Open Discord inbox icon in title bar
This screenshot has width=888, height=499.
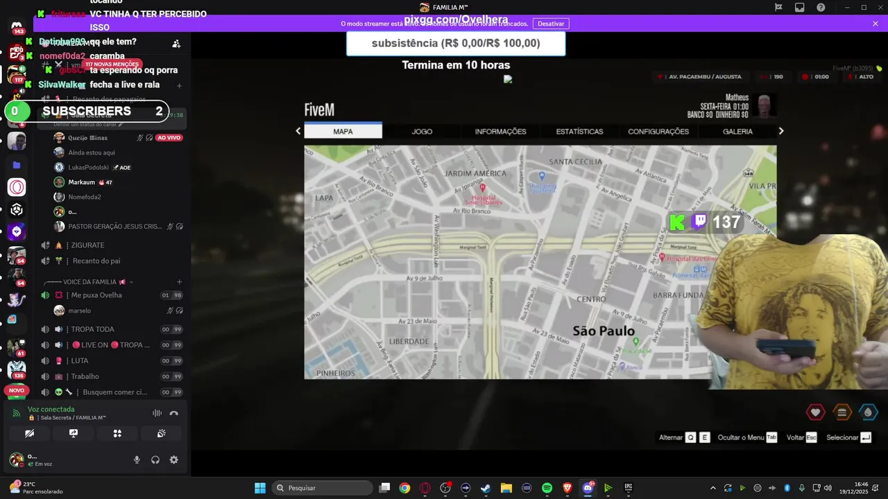pyautogui.click(x=799, y=8)
